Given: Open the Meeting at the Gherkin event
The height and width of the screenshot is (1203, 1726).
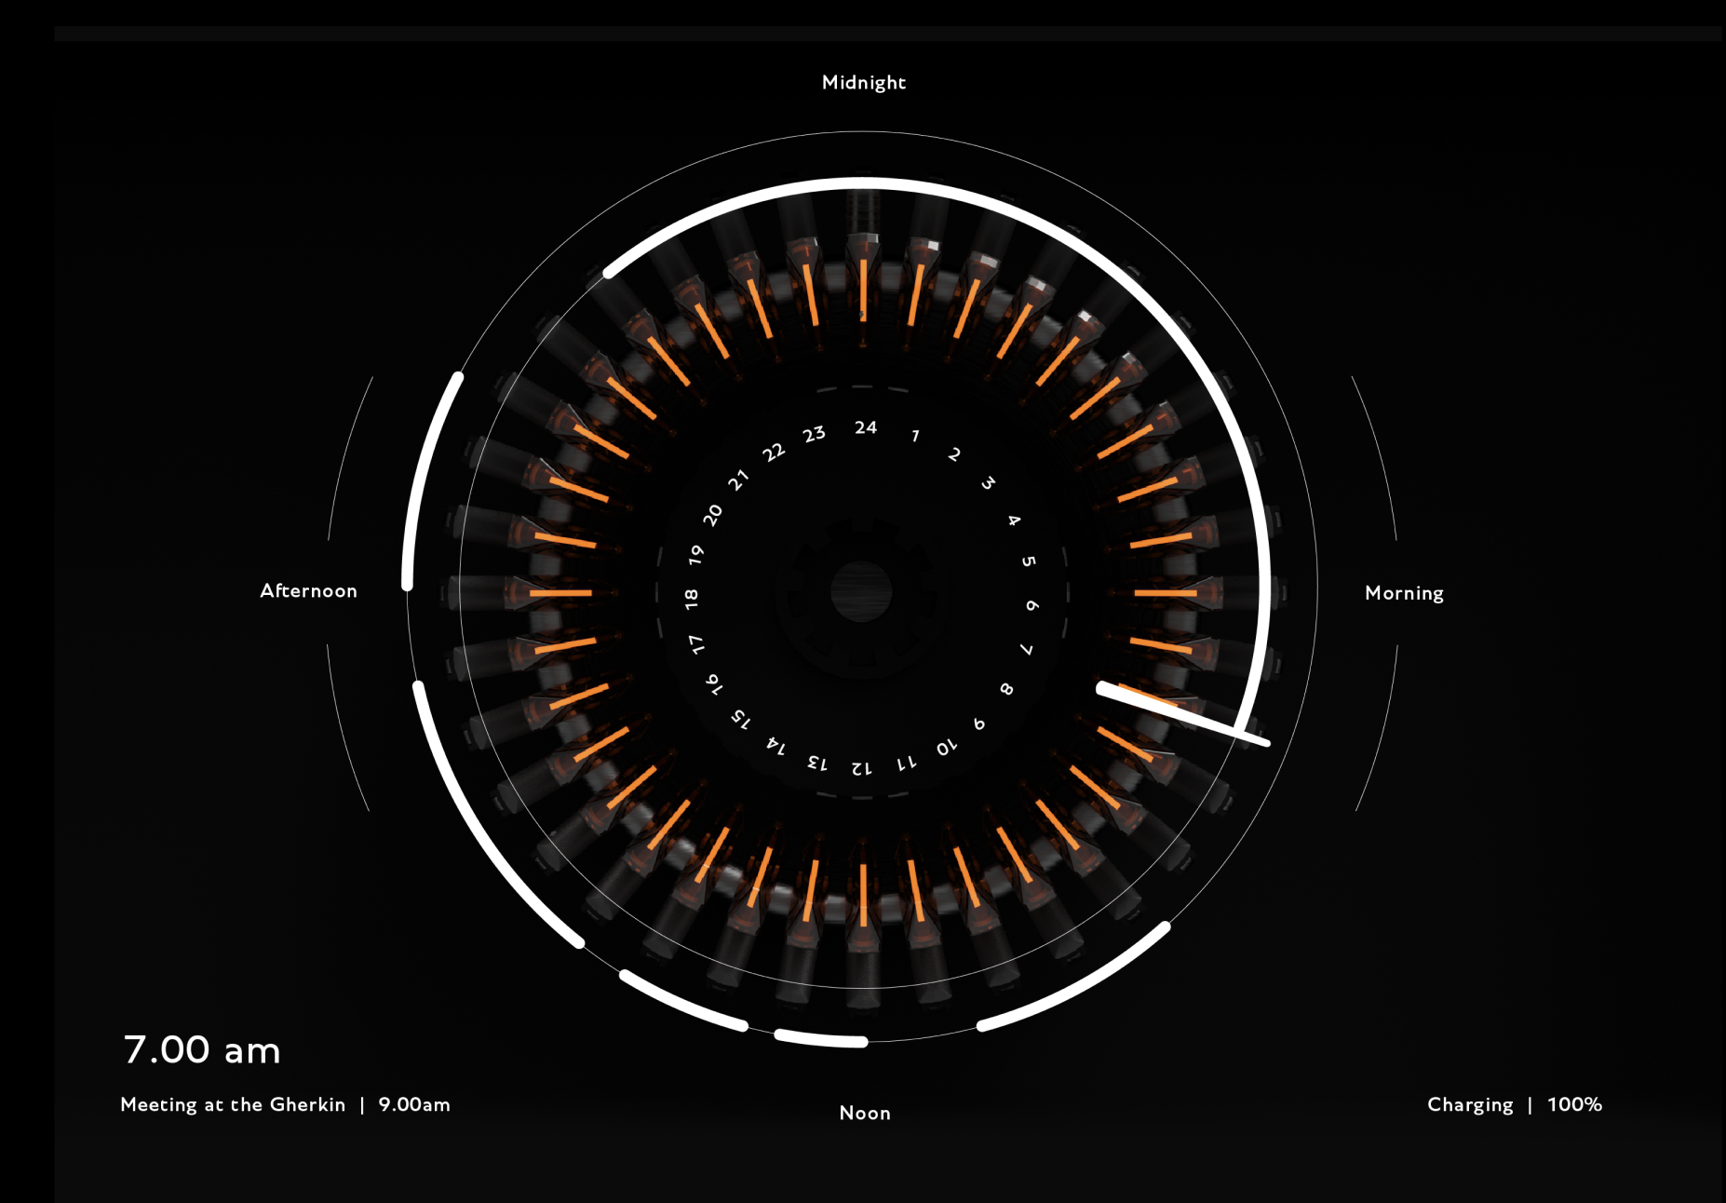Looking at the screenshot, I should pyautogui.click(x=233, y=1104).
